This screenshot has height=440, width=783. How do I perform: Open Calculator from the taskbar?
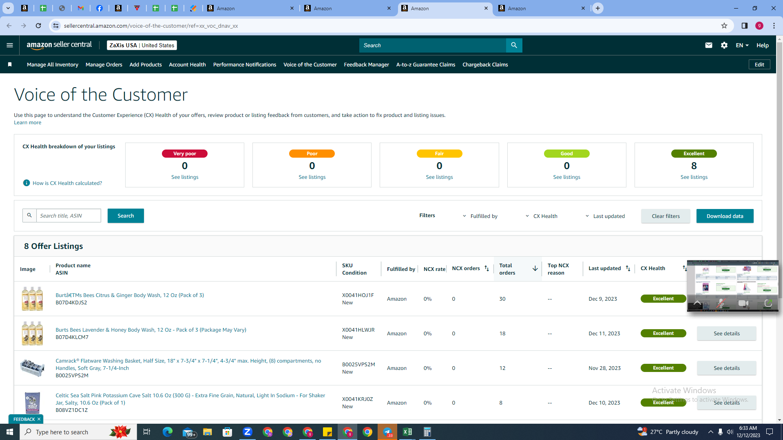coord(427,432)
